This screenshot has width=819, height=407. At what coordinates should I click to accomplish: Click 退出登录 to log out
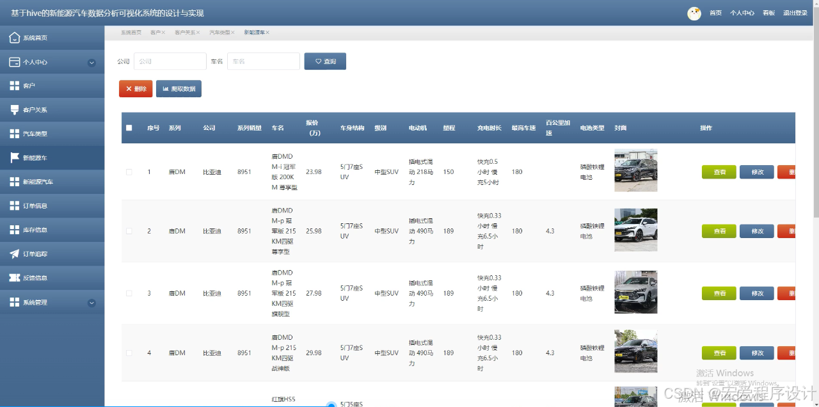796,13
